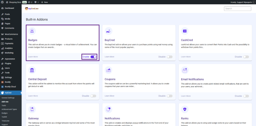Open the Shopping Store site home icon
Viewport: 256px width, 126px height.
point(7,2)
